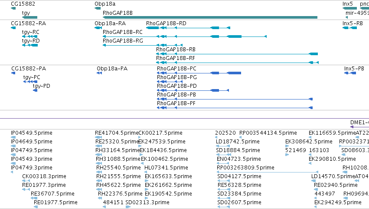This screenshot has height=209, width=369.
Task: Click the CG15882-RA transcript label
Action: (x=29, y=23)
